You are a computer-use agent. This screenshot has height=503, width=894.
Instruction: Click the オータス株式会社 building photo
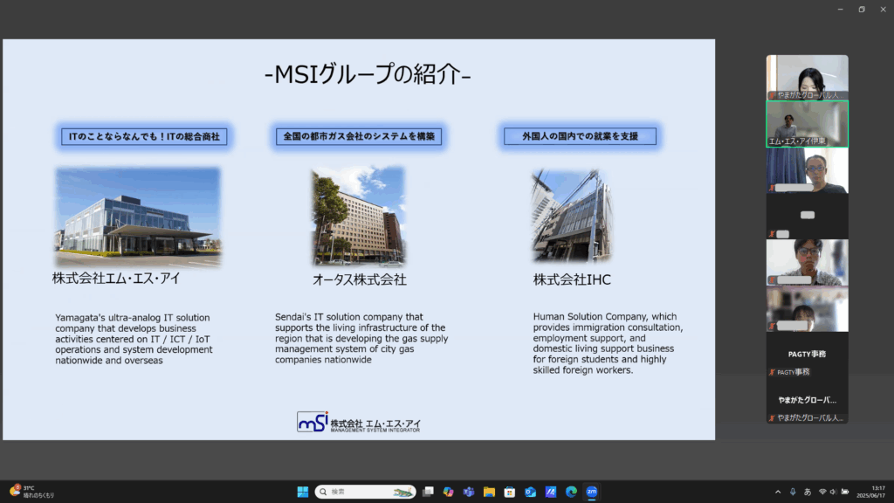(358, 217)
